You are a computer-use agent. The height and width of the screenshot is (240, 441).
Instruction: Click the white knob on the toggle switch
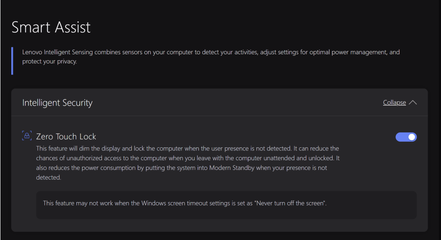tap(412, 137)
